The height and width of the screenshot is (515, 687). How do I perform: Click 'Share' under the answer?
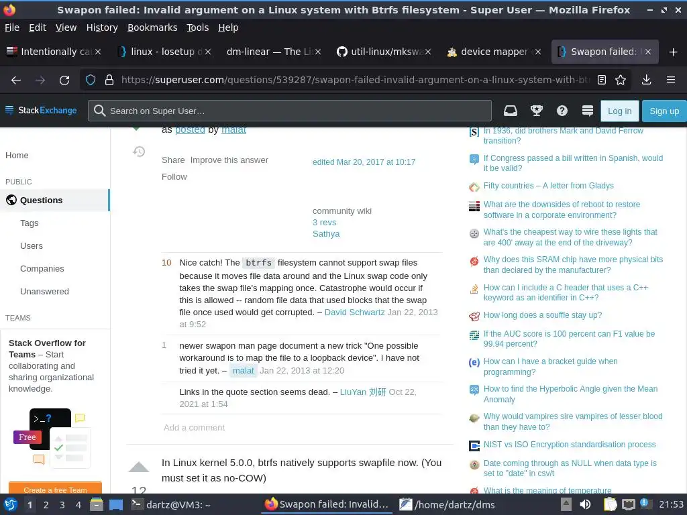(x=173, y=160)
